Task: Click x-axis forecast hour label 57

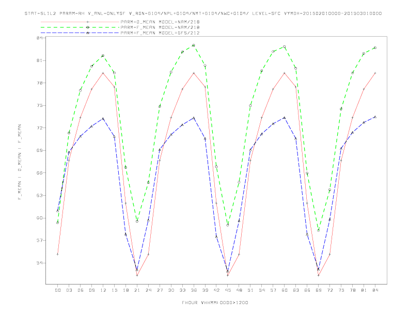Action: point(273,290)
